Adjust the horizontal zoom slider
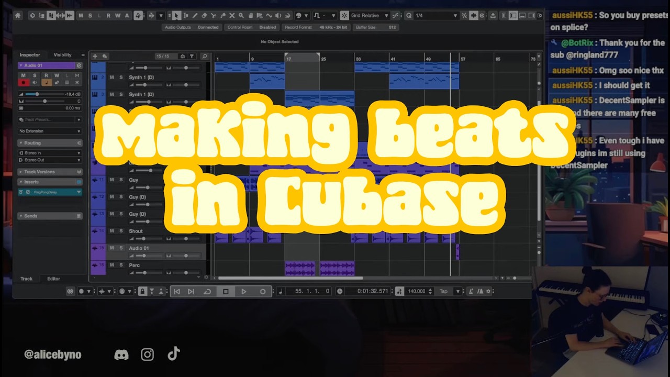 pos(515,278)
